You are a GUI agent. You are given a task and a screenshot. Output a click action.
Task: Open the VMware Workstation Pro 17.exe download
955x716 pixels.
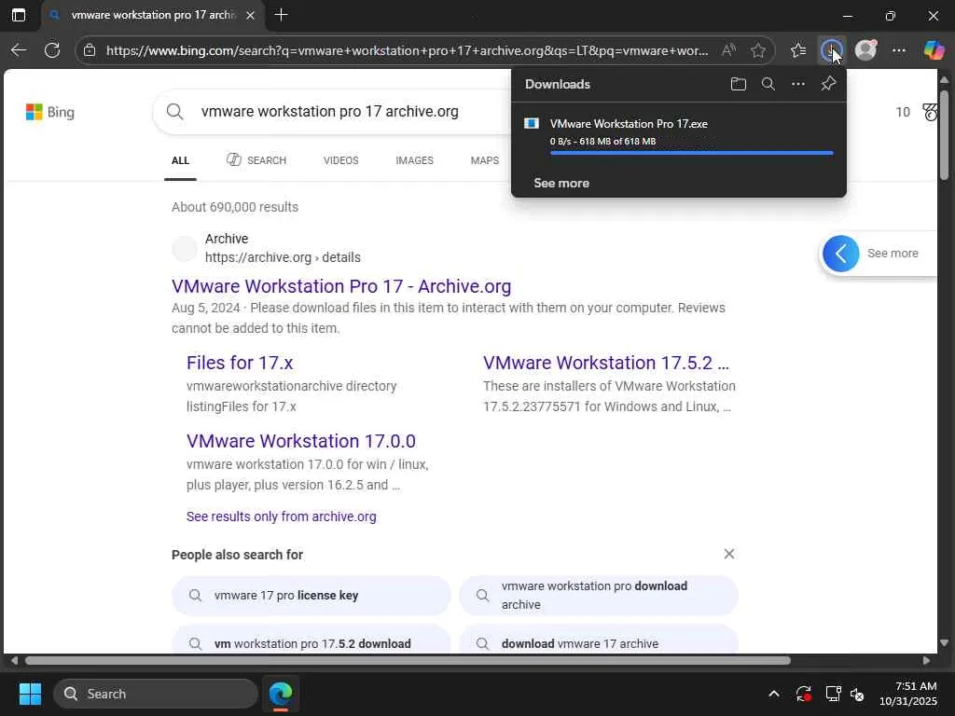click(x=629, y=124)
